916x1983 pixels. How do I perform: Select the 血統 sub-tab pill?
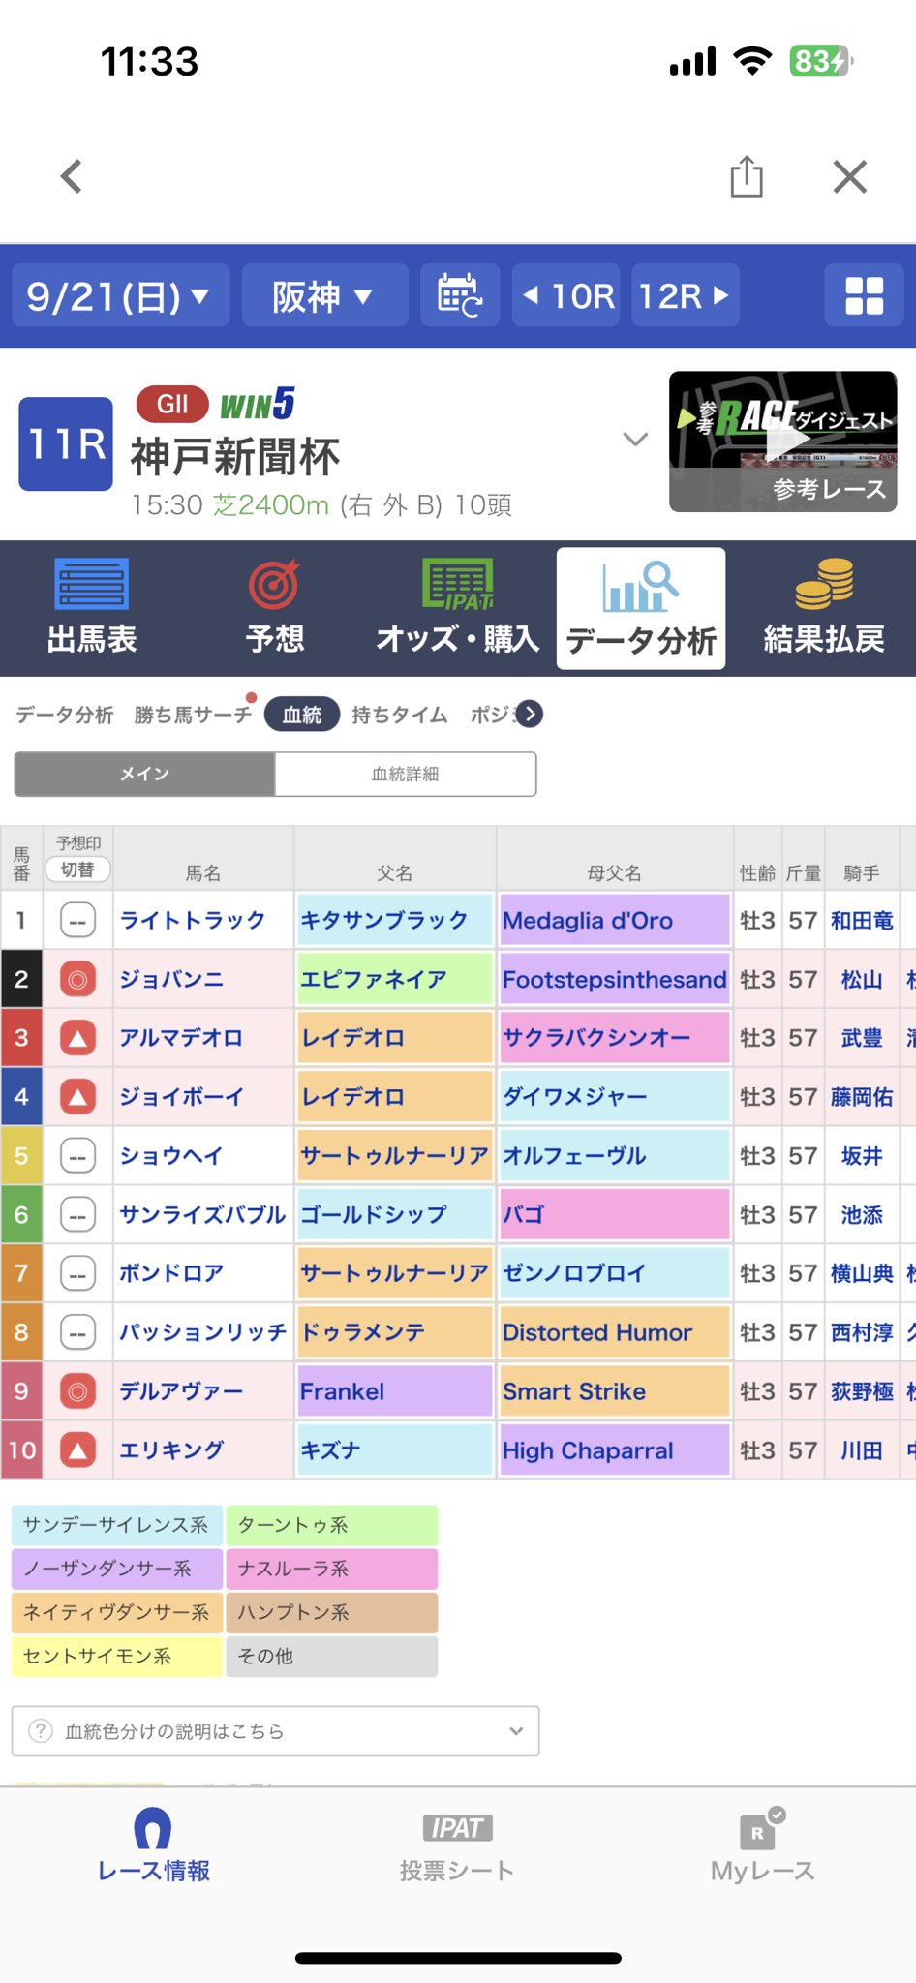(302, 715)
